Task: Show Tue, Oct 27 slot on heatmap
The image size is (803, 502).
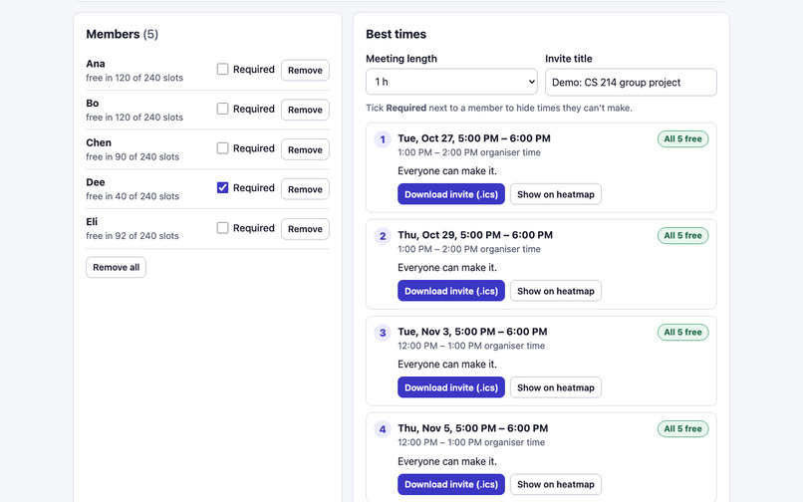Action: tap(556, 194)
